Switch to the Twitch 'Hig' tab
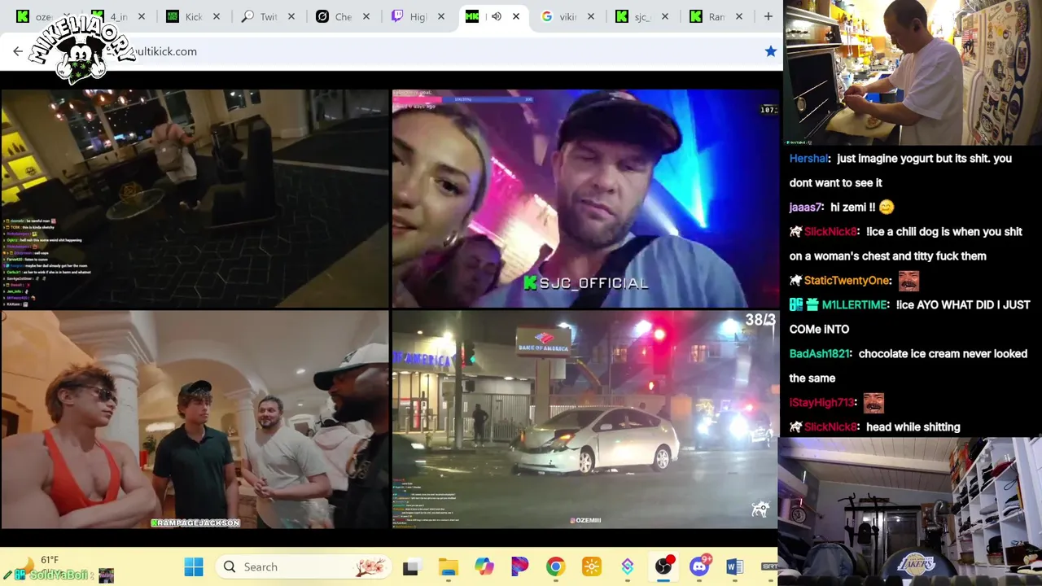Image resolution: width=1042 pixels, height=586 pixels. (418, 16)
